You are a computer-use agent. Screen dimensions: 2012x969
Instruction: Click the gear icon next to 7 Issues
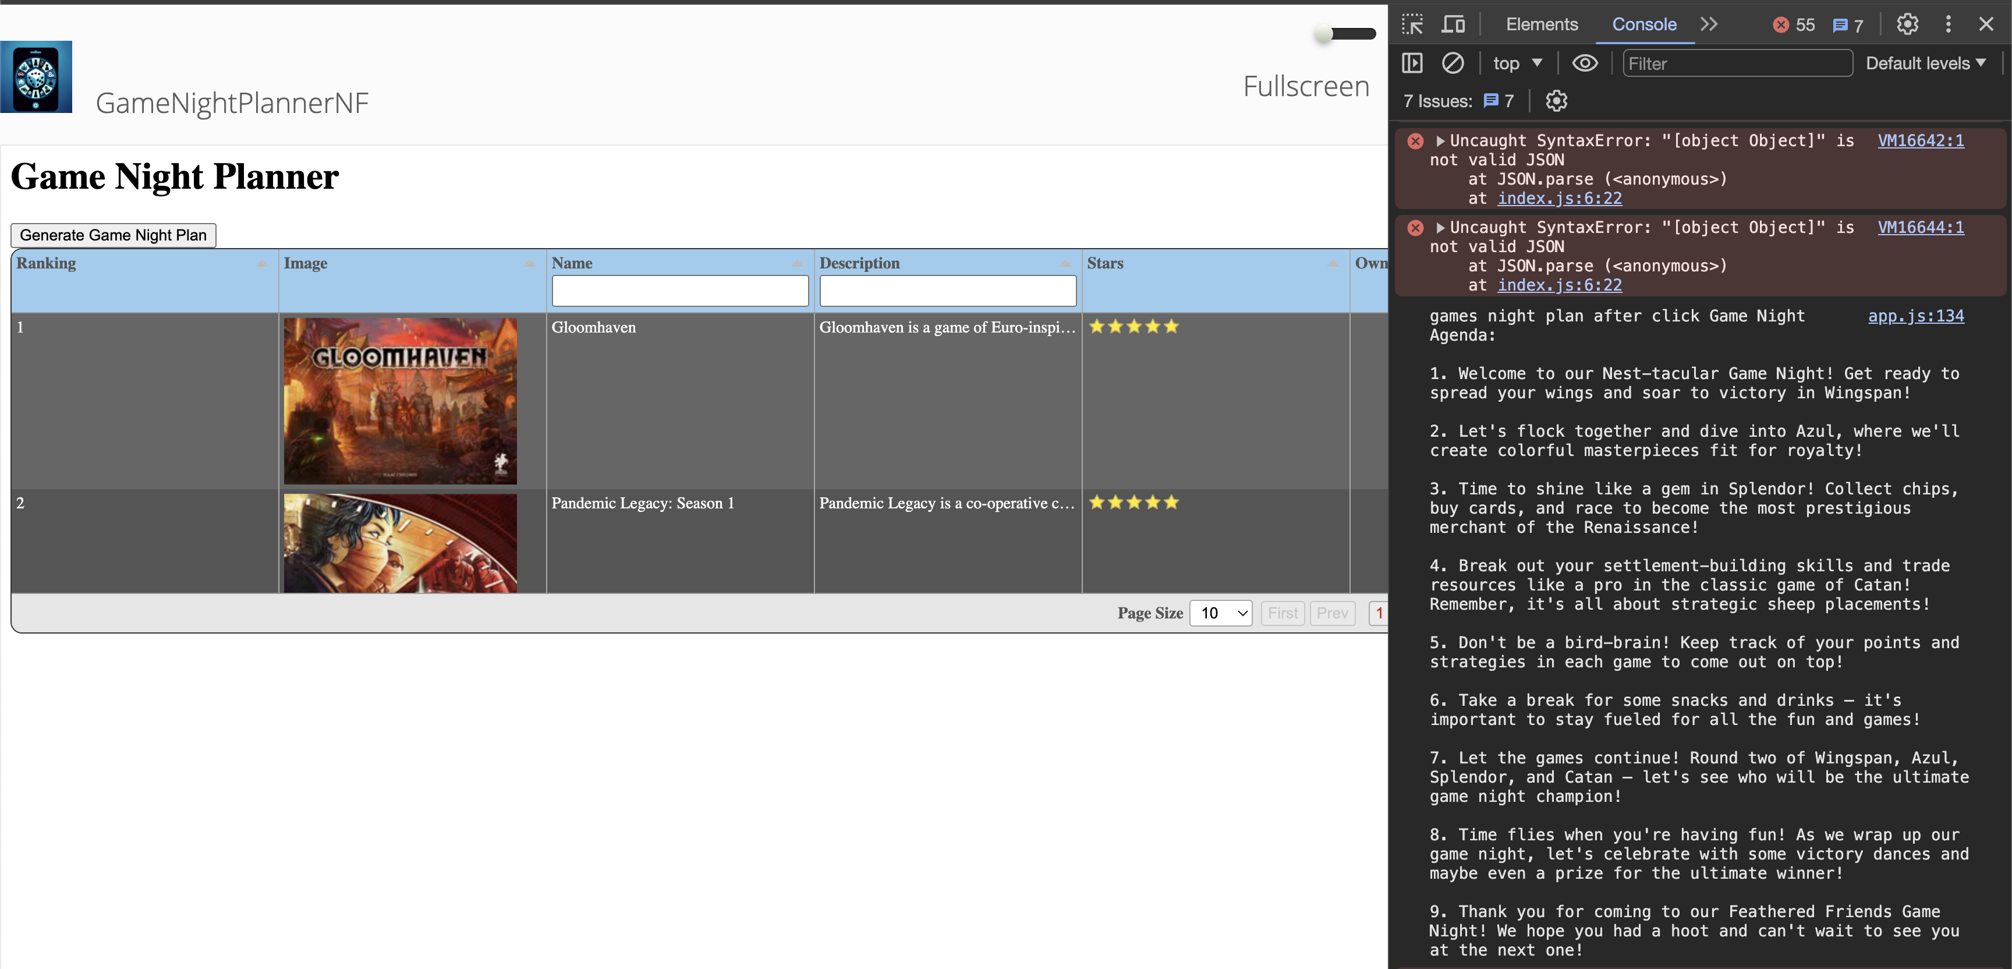tap(1557, 101)
